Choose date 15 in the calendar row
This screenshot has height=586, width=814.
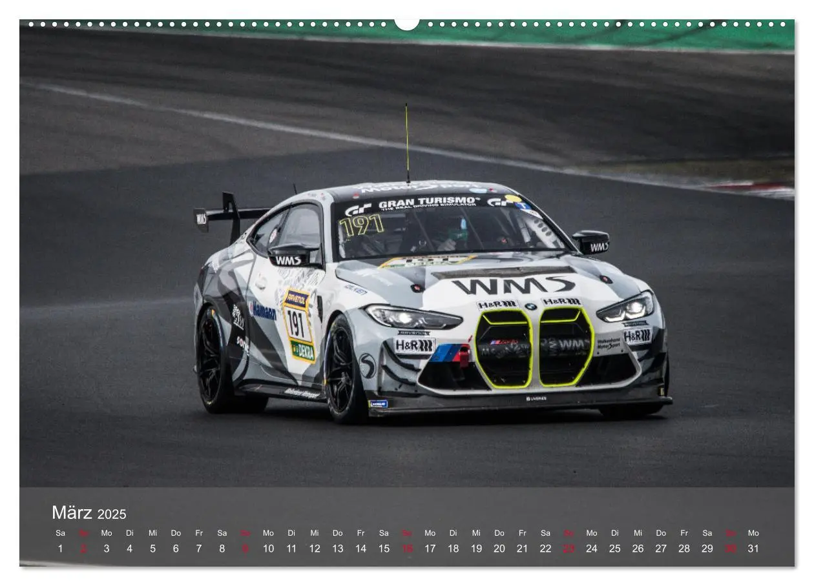[x=384, y=549]
